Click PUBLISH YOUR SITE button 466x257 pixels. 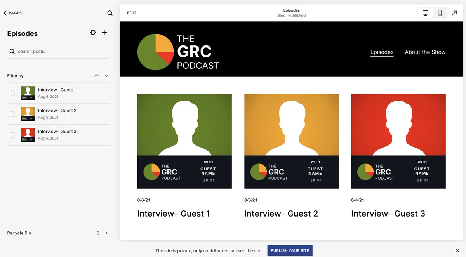(x=290, y=250)
